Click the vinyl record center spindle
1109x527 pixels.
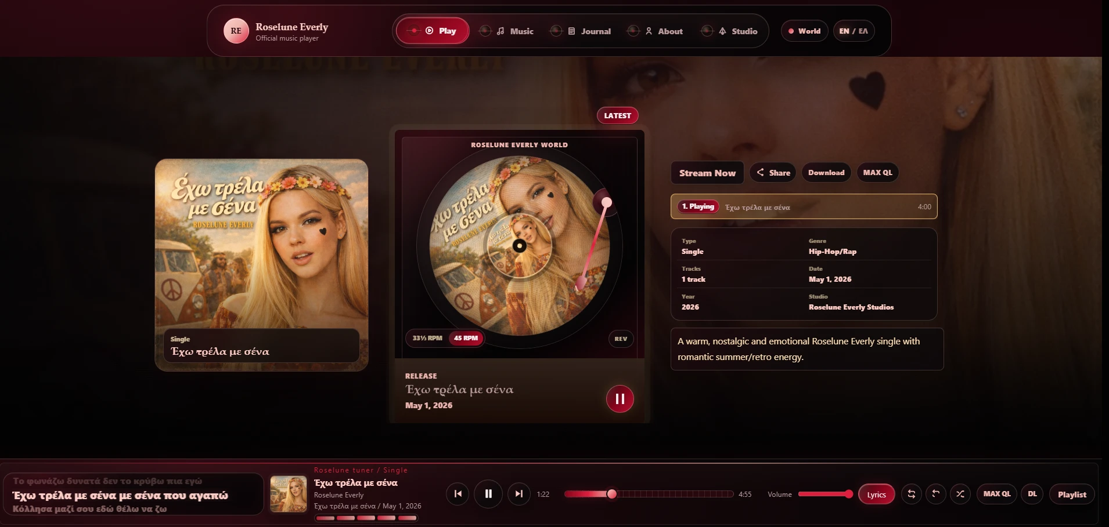point(520,246)
